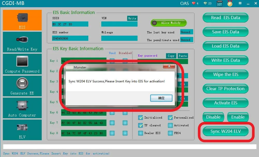259x157 pixels.
Task: Click Key 6 data field
Action: 84,113
